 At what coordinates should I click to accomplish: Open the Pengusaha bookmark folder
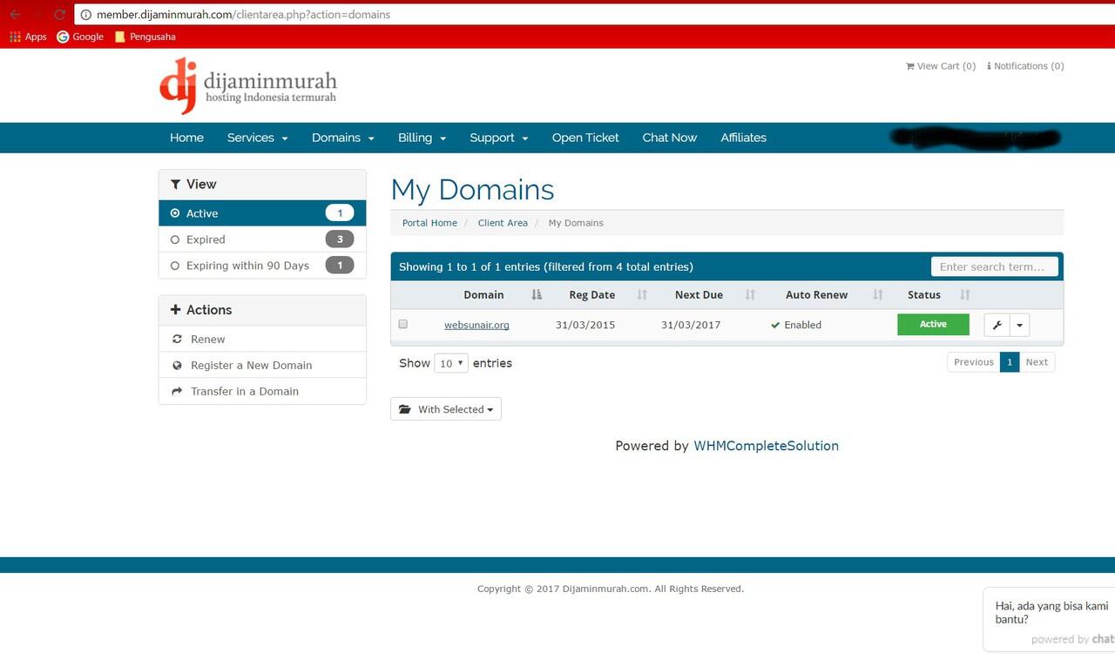(145, 37)
